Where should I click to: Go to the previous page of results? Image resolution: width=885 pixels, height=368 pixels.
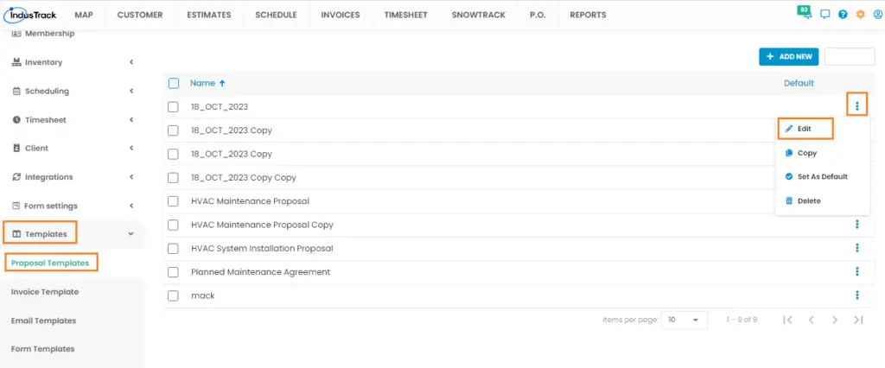point(811,320)
